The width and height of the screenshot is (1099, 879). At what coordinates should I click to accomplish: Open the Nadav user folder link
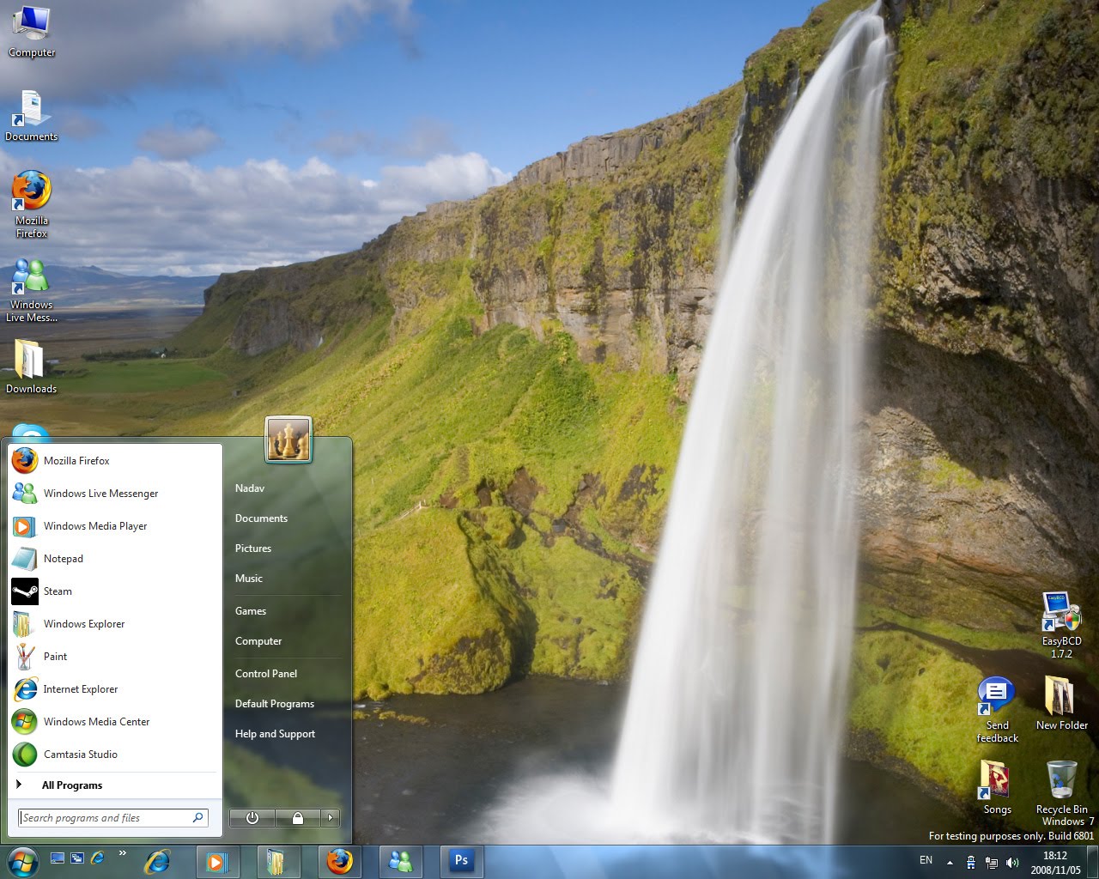tap(250, 488)
